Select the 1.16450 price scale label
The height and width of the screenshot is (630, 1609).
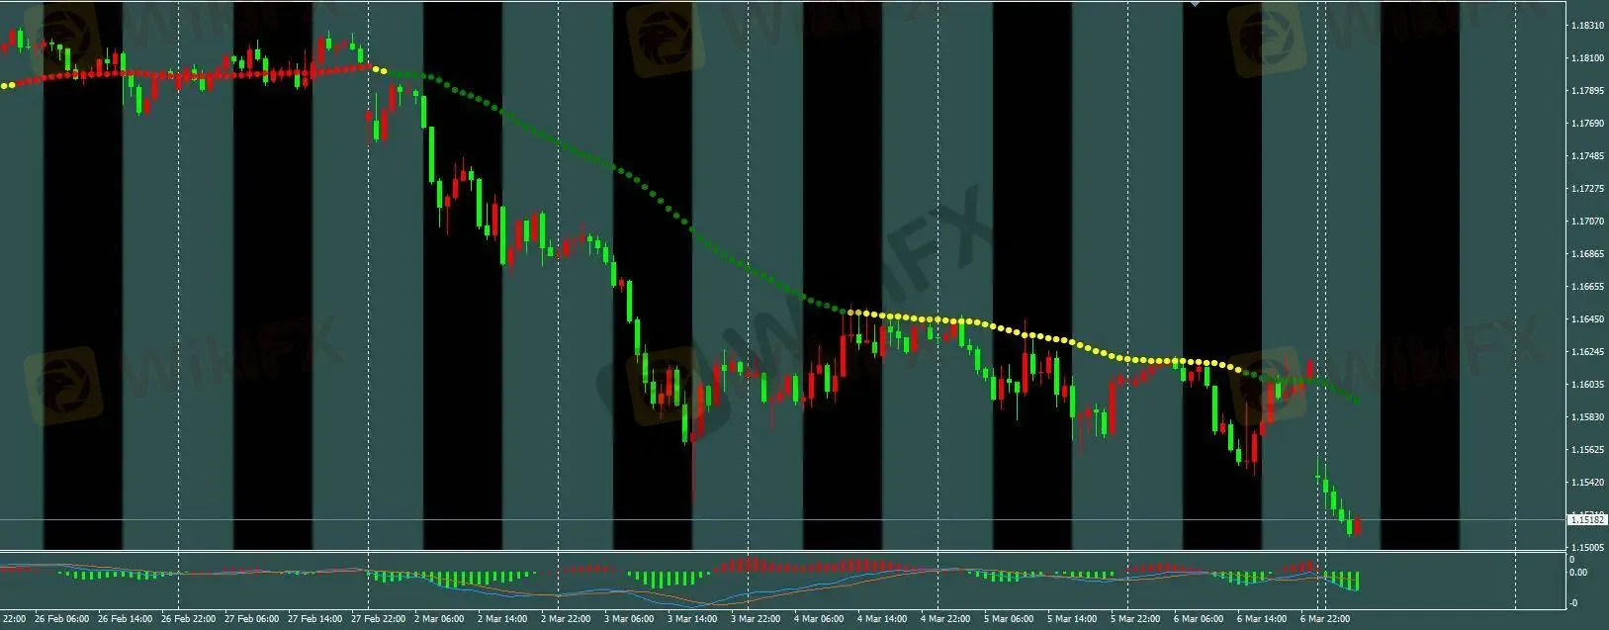(x=1586, y=319)
